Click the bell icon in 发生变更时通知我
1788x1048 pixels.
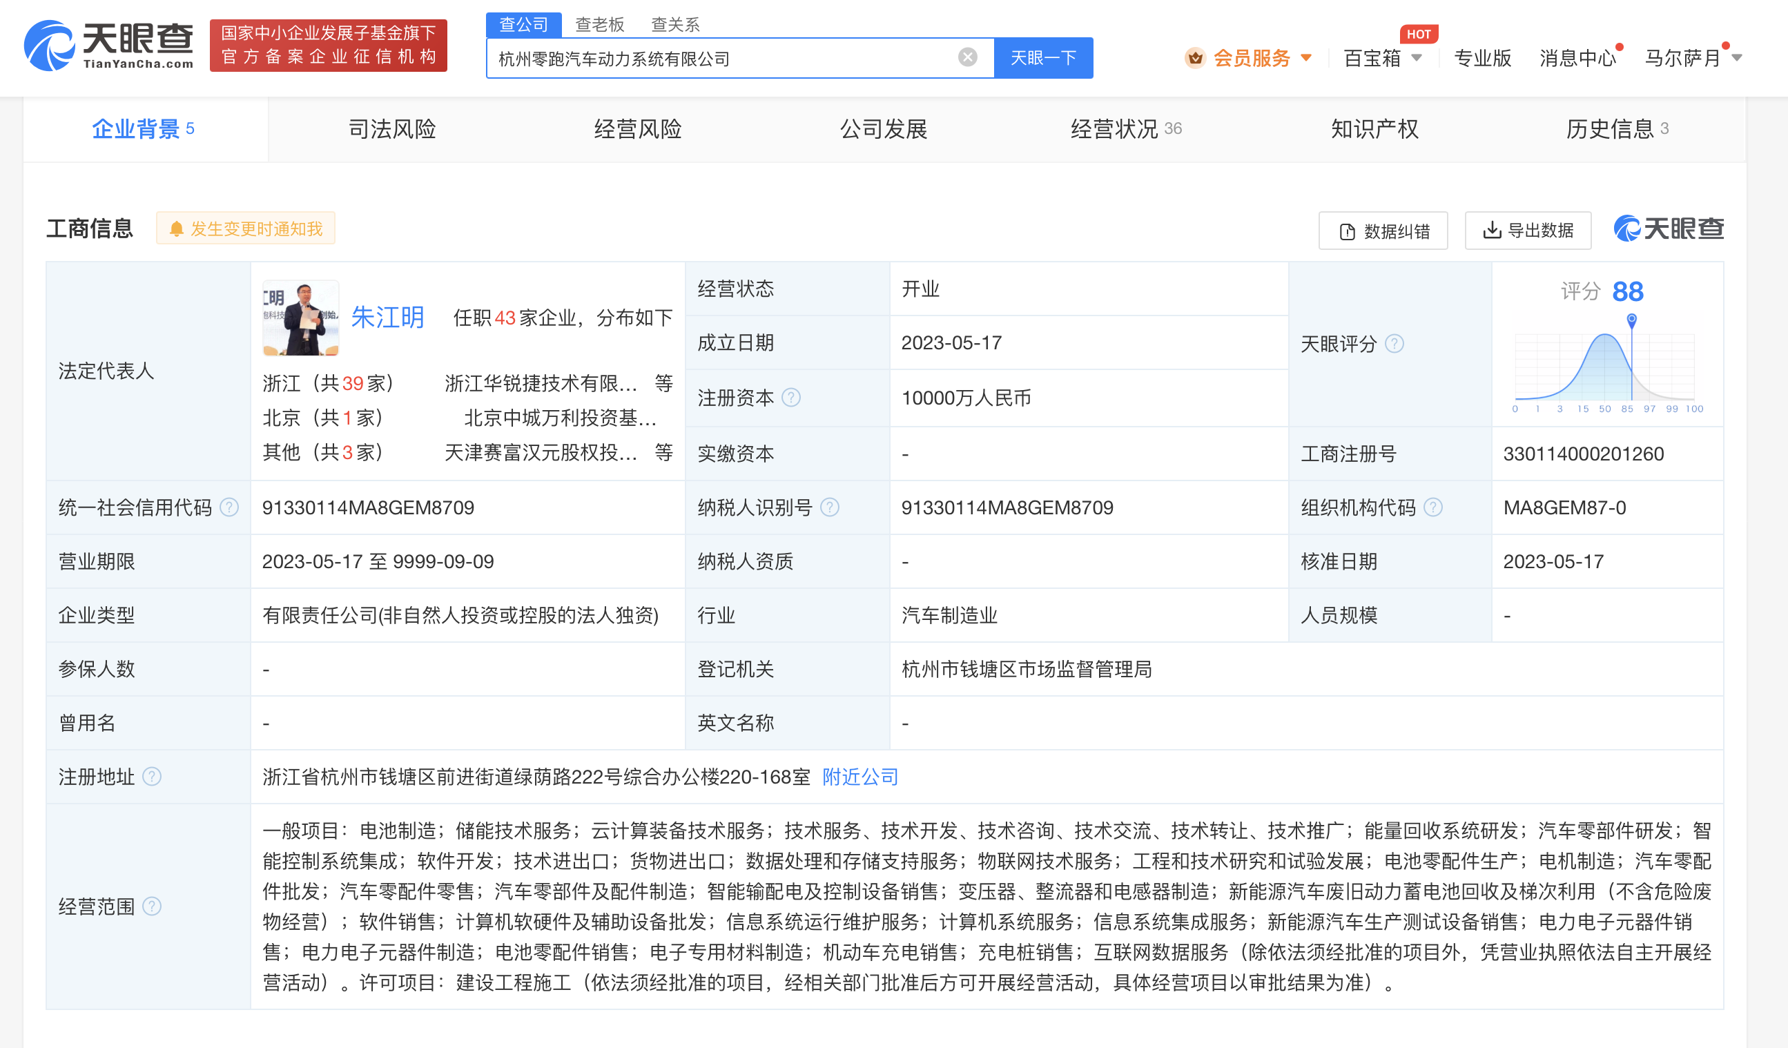(177, 229)
